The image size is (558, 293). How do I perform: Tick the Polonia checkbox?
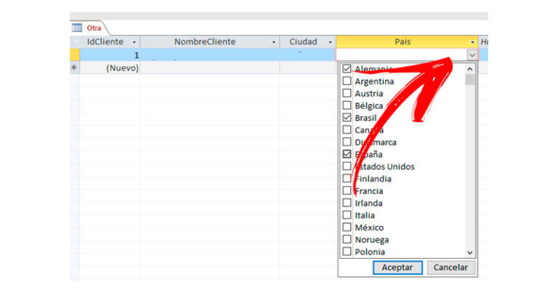click(347, 252)
